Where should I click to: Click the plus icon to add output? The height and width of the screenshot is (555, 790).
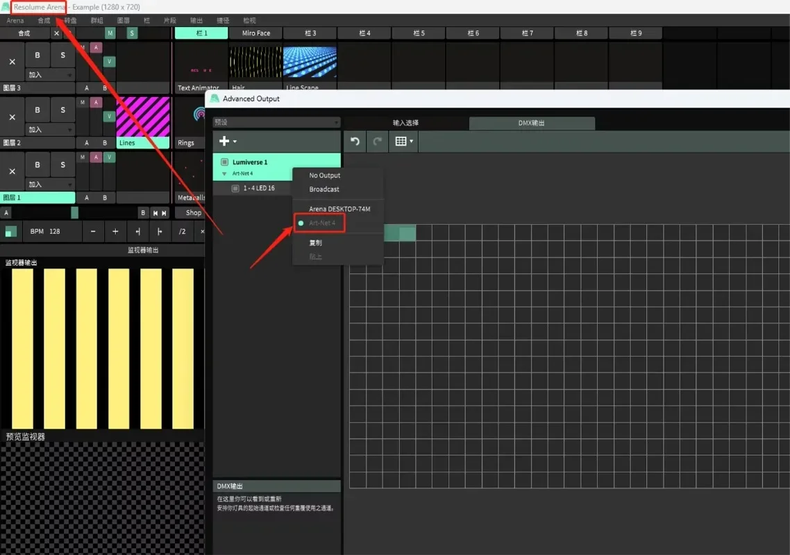tap(226, 142)
